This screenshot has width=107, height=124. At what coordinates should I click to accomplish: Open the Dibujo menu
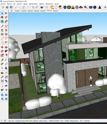point(25,4)
